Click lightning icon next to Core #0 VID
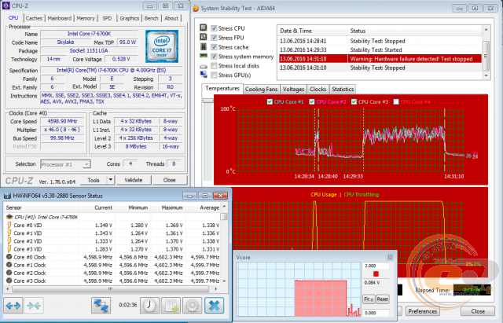Viewport: 503px width, 323px height. click(9, 226)
